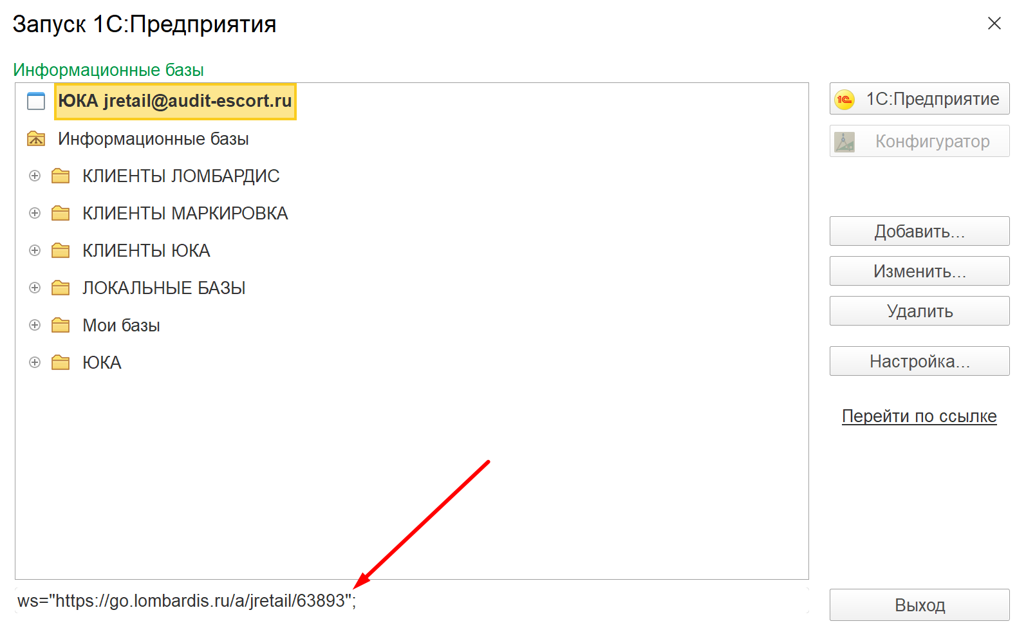Expand the ЛОКАЛЬНЫЕ БАЗЫ folder

click(x=35, y=288)
